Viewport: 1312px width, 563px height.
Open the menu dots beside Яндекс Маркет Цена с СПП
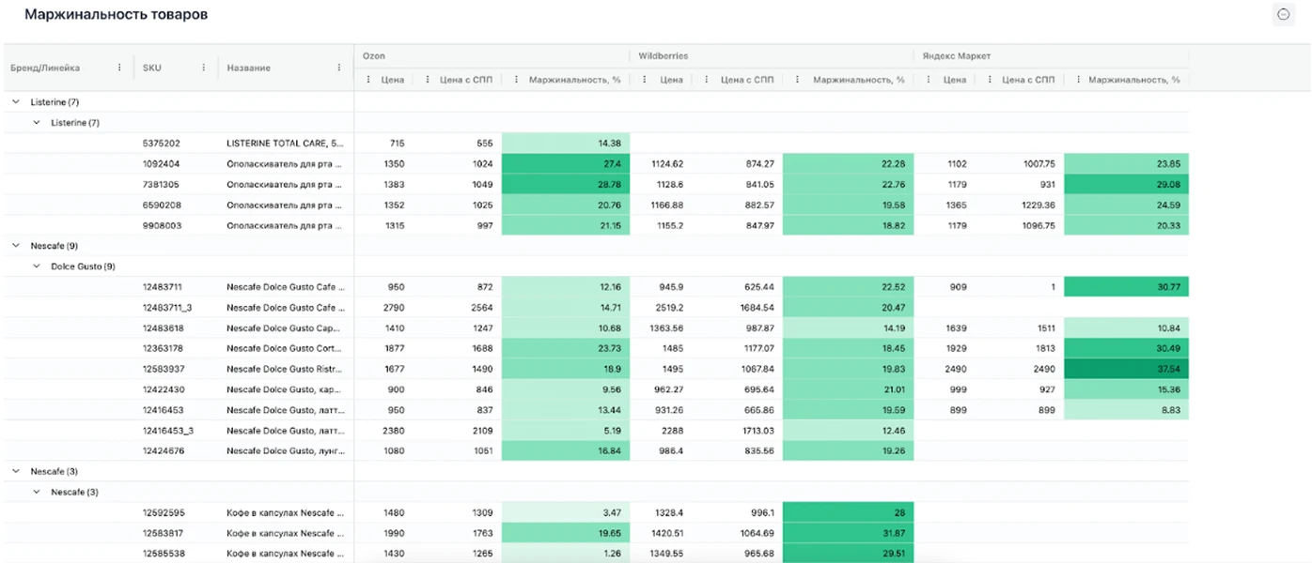(989, 80)
